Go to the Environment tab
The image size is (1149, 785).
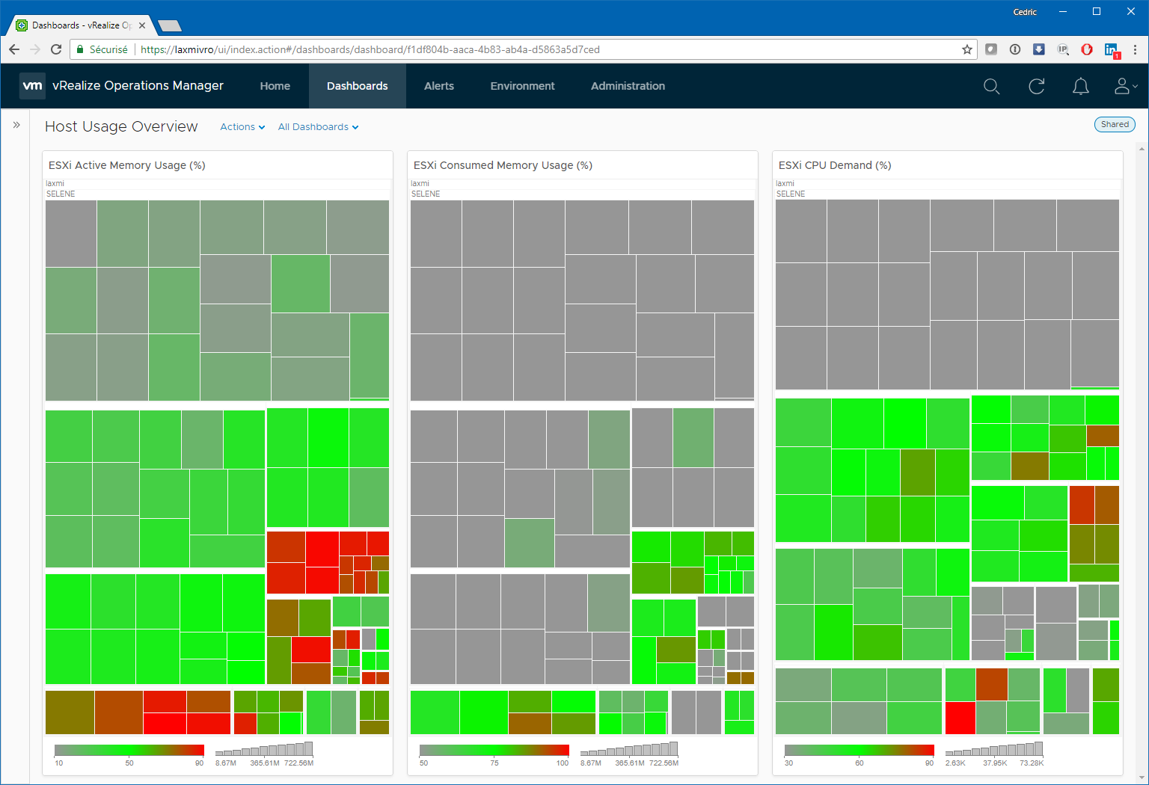[x=522, y=86]
